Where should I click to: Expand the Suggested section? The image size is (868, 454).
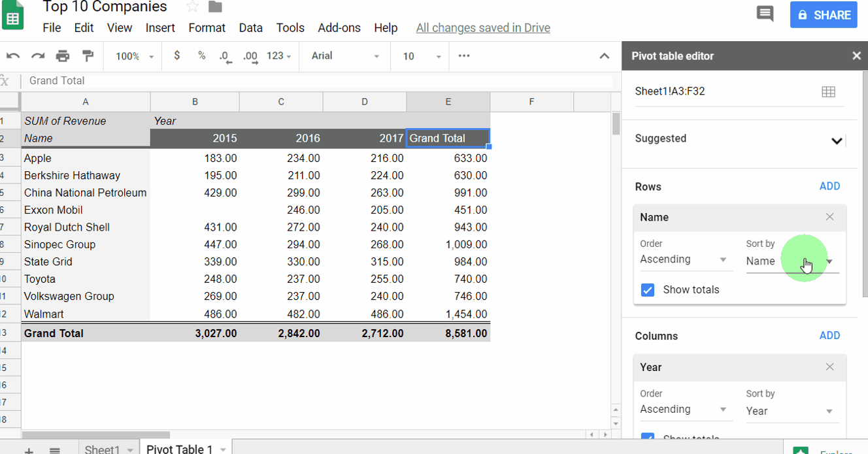836,140
